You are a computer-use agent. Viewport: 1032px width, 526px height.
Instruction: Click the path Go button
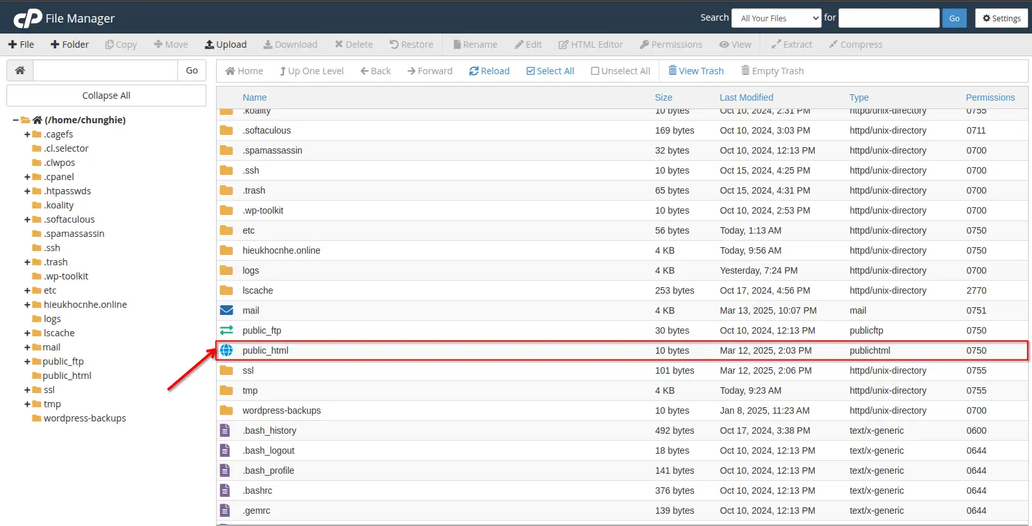click(192, 70)
